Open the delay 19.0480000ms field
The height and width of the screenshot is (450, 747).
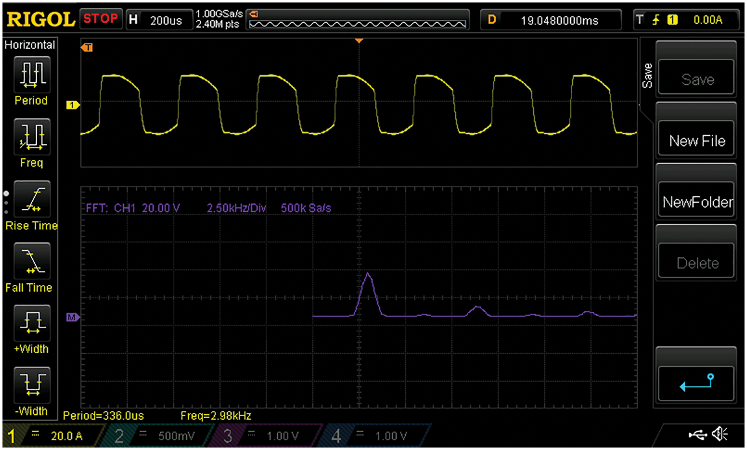pyautogui.click(x=551, y=20)
